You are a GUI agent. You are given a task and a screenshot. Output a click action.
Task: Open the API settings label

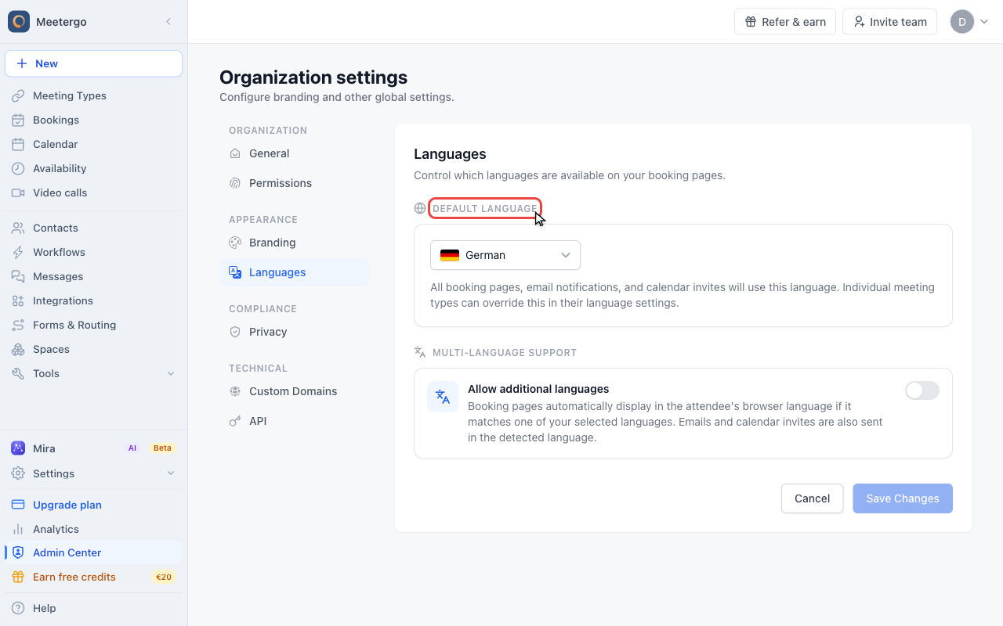[258, 421]
